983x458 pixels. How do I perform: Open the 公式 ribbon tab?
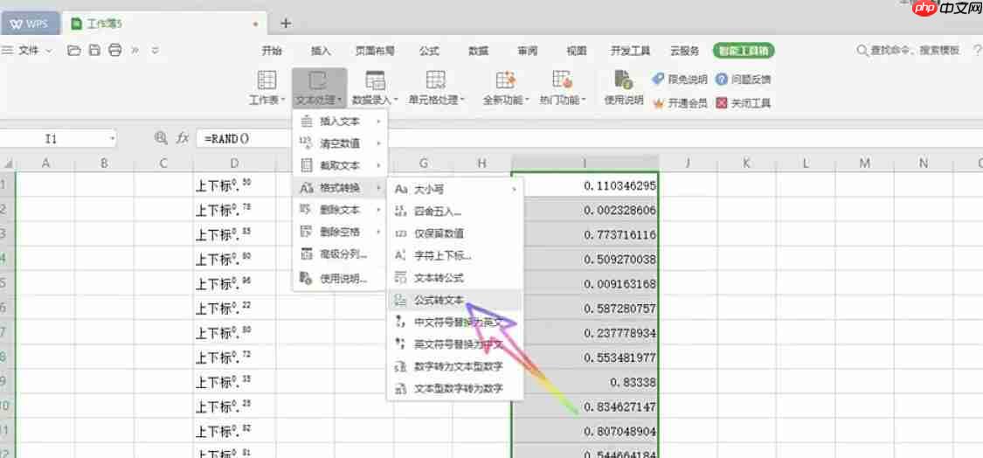pos(429,51)
